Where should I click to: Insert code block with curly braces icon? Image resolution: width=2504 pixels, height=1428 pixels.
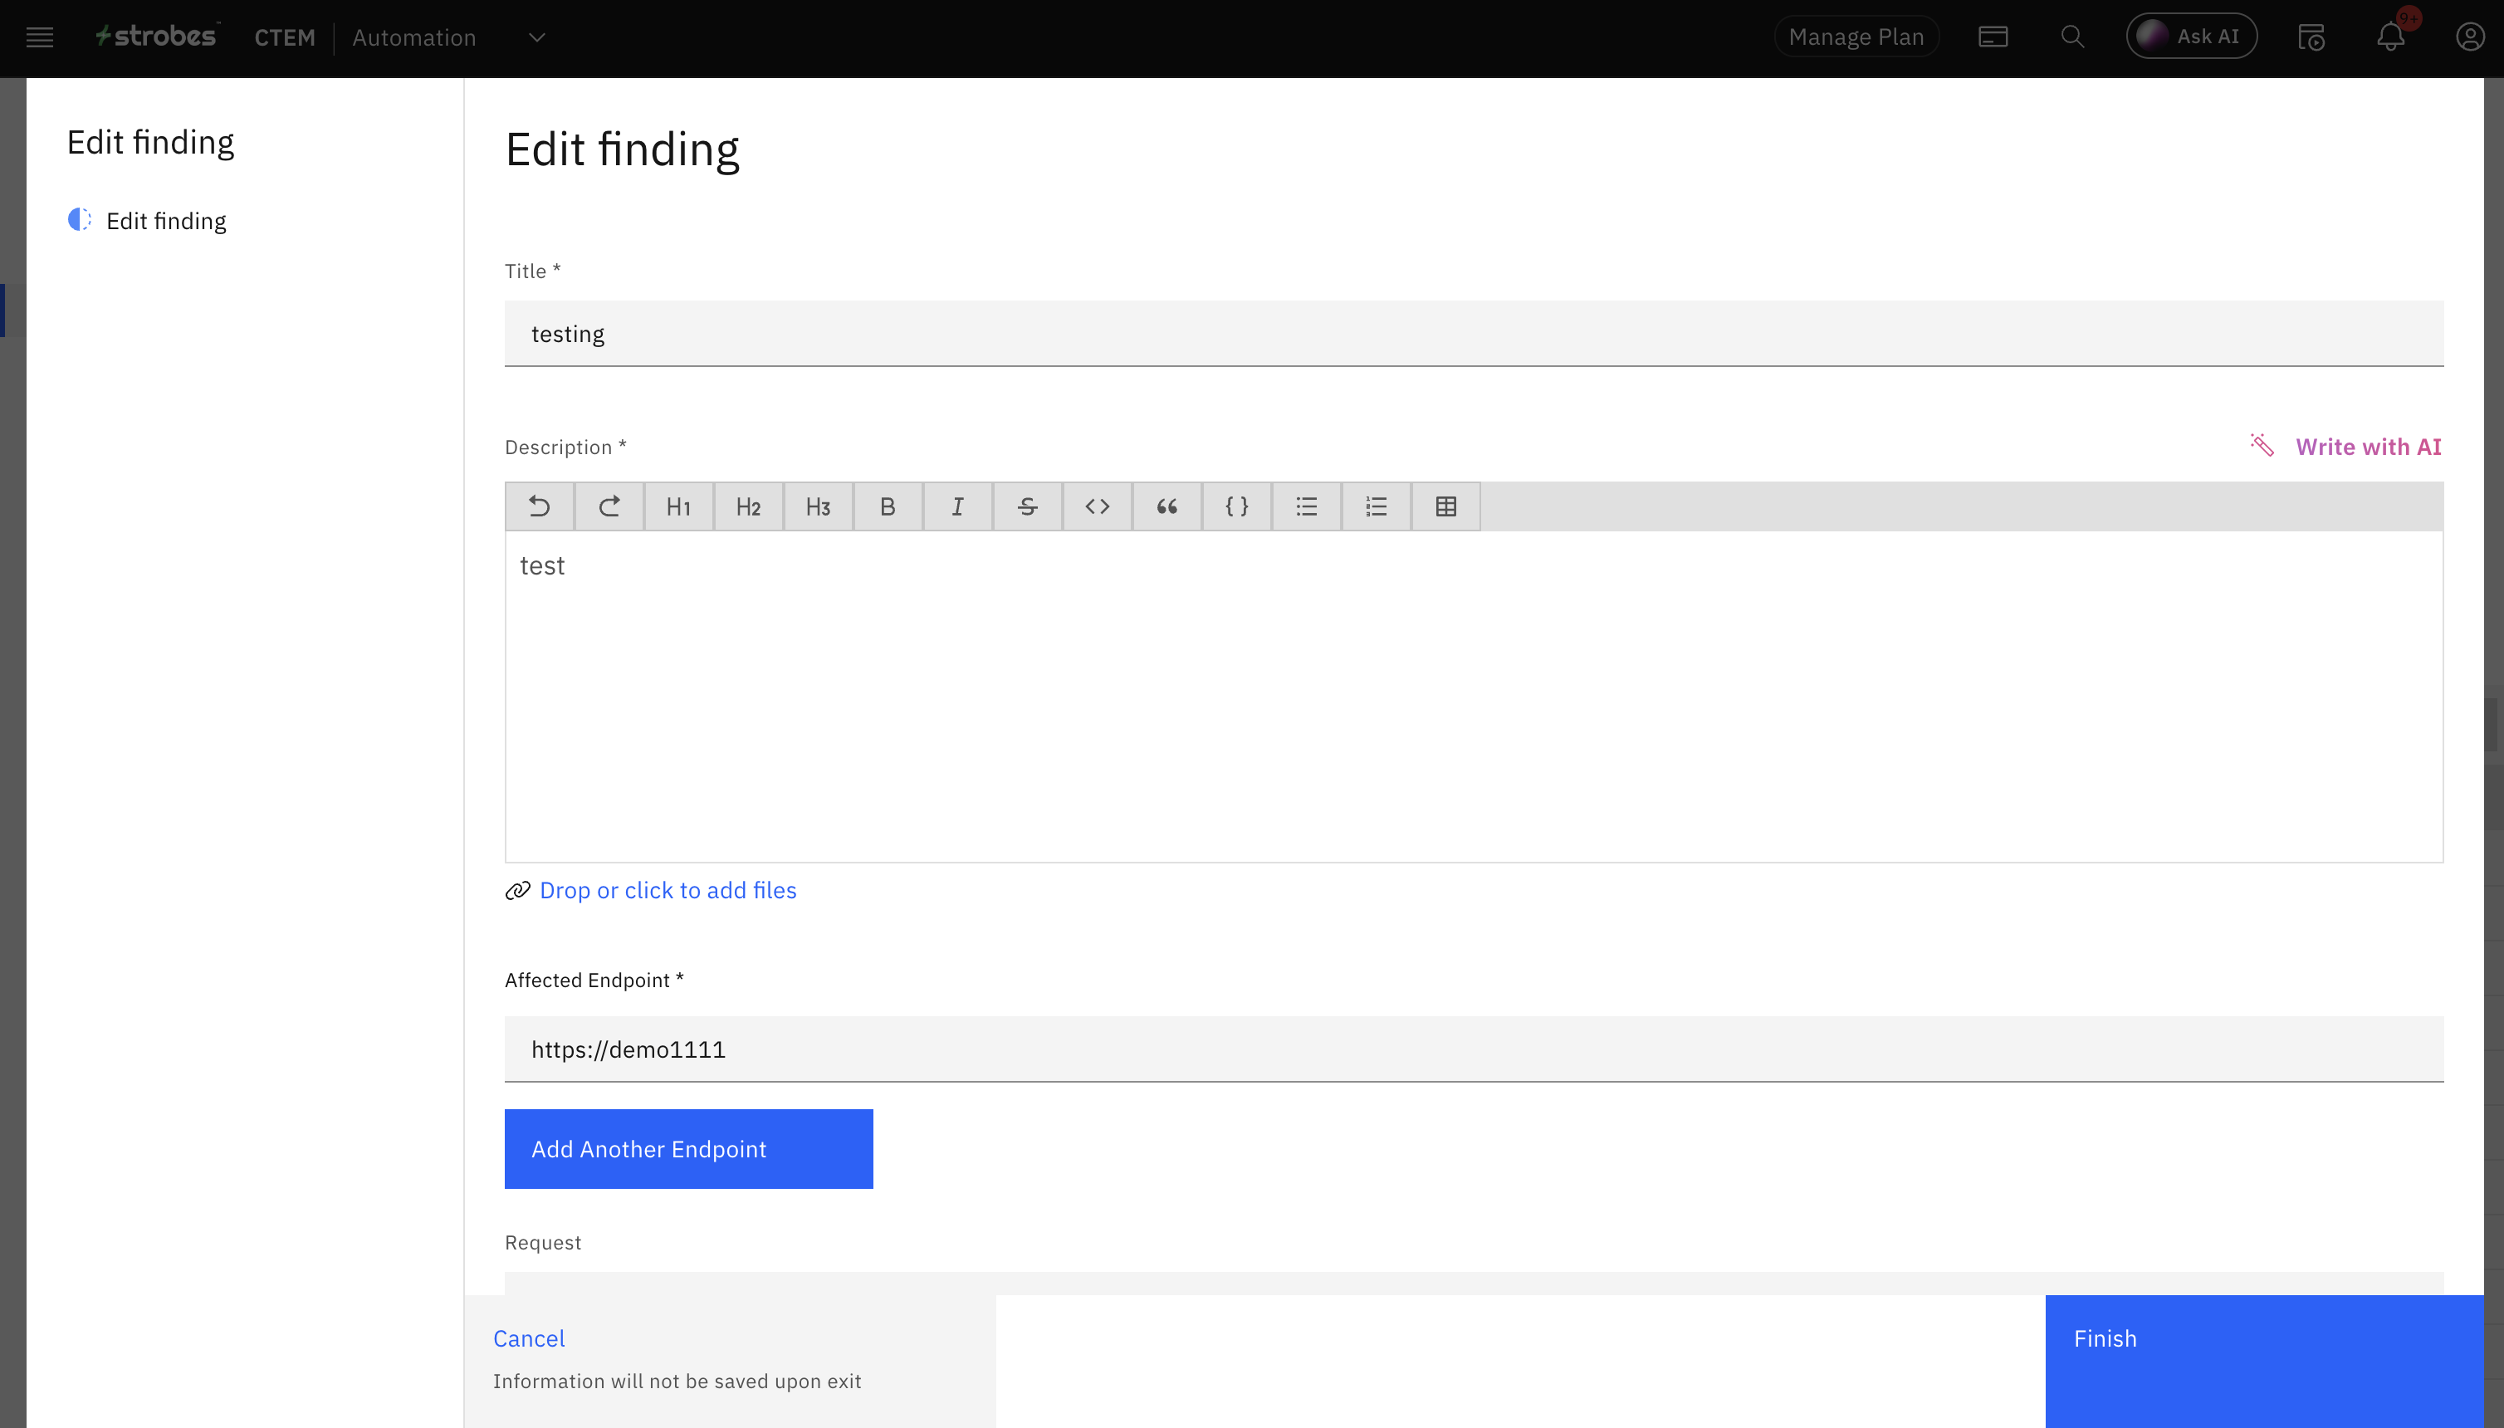coord(1236,506)
